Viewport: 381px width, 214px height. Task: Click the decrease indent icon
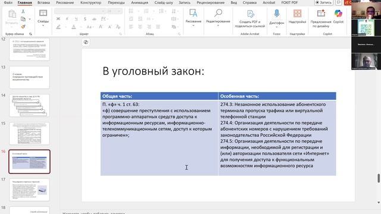tap(131, 18)
